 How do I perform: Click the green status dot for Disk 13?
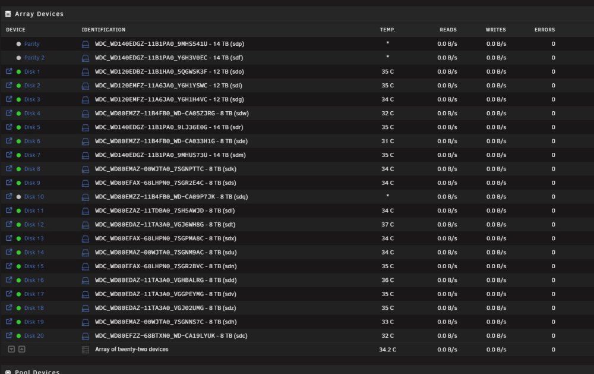18,238
